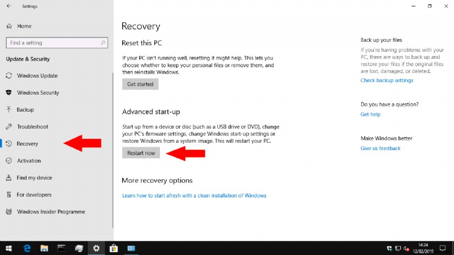Click the For developers tools icon
The width and height of the screenshot is (454, 255).
point(9,194)
